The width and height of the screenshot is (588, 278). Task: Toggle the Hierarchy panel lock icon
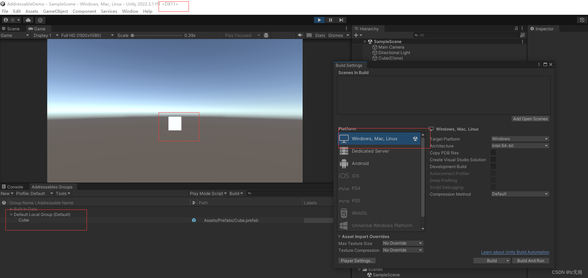click(x=516, y=29)
